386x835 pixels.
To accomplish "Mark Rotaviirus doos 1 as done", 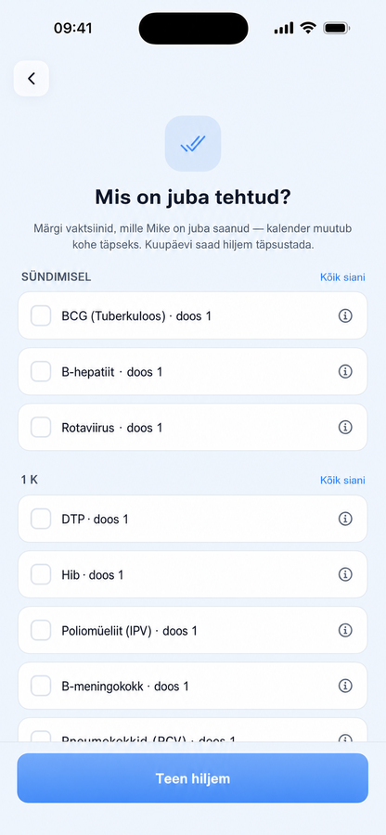I will [x=41, y=427].
